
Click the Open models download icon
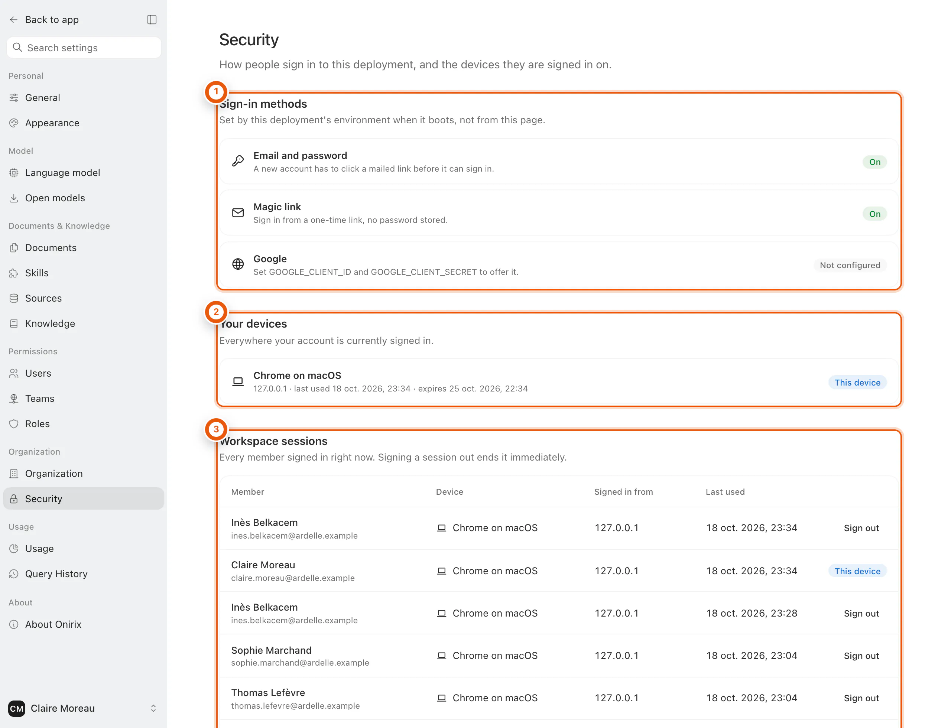[x=14, y=198]
